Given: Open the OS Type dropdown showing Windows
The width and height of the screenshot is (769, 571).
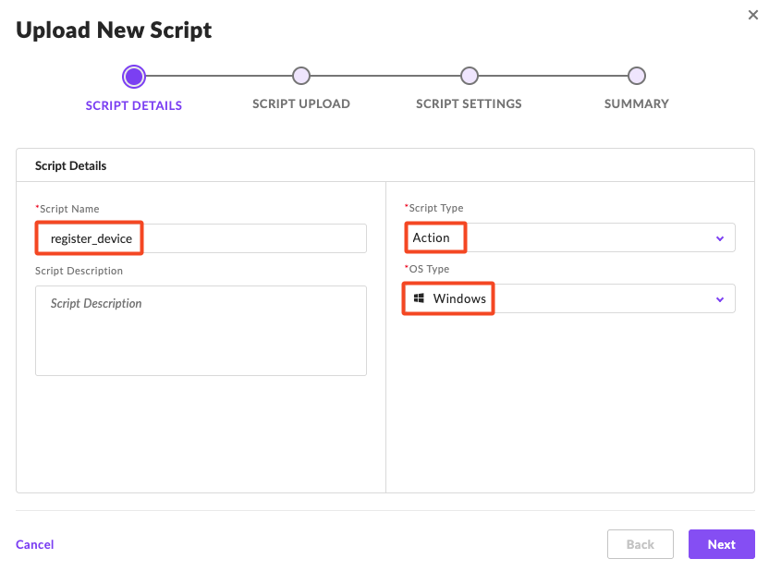Looking at the screenshot, I should (568, 299).
